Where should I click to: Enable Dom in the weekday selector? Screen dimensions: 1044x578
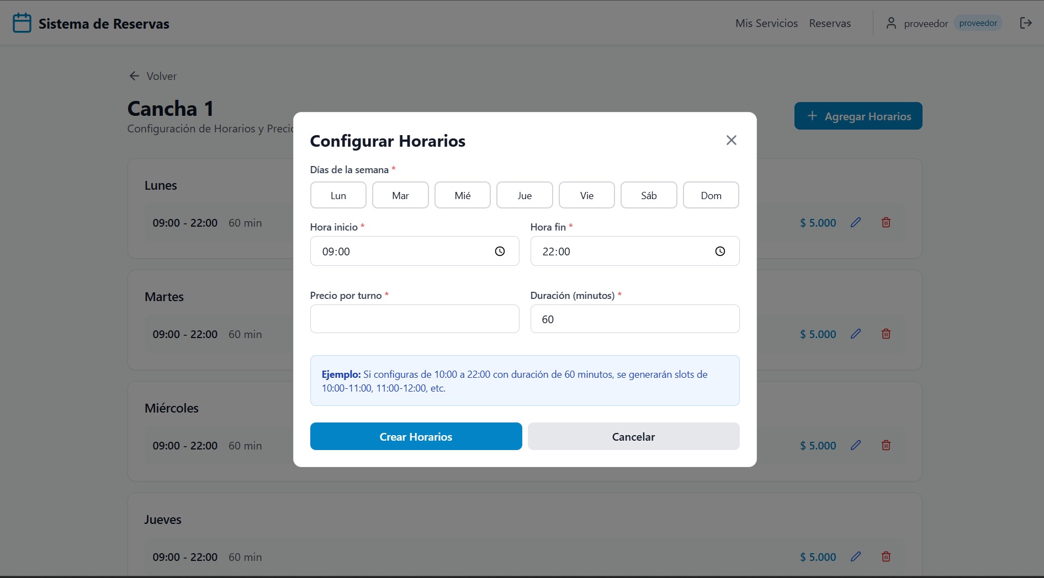(x=711, y=195)
